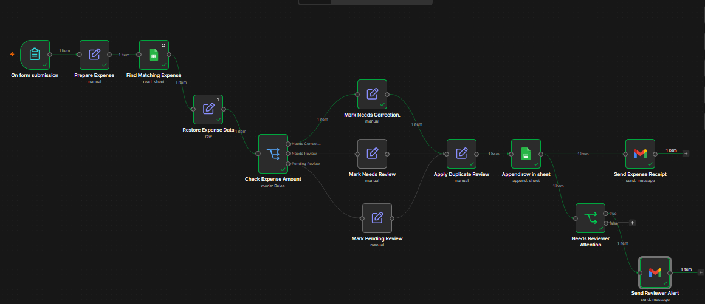Click the Pending Review output connector
Viewport: 705px width, 304px height.
click(287, 163)
